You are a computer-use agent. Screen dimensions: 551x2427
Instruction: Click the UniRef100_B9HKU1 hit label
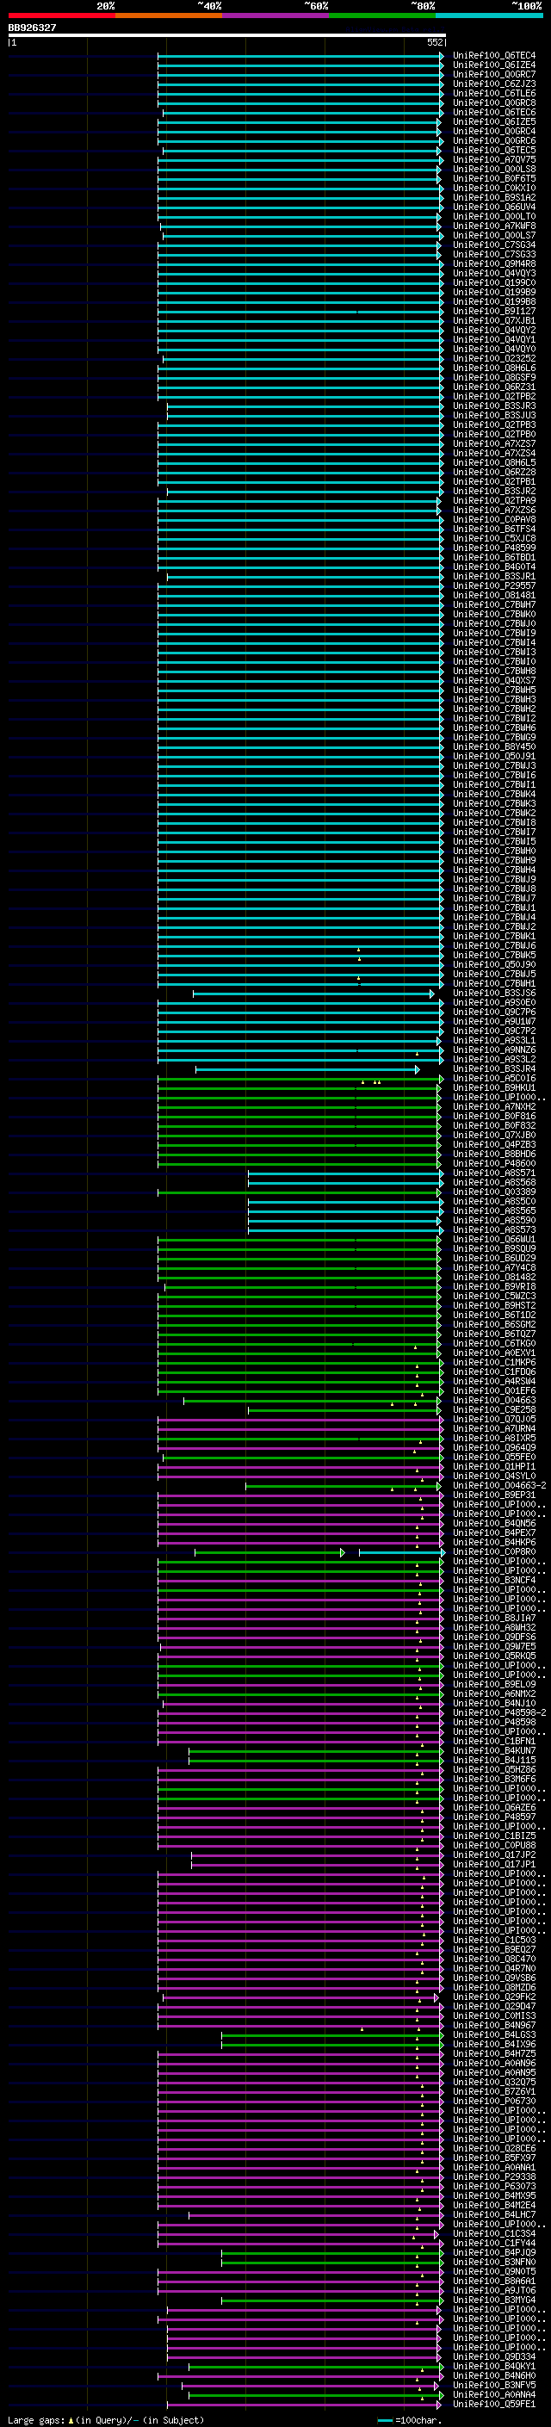pos(494,1088)
